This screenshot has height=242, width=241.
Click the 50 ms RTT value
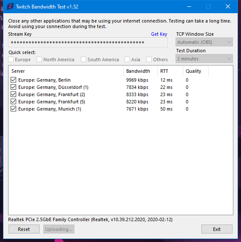[x=166, y=109]
